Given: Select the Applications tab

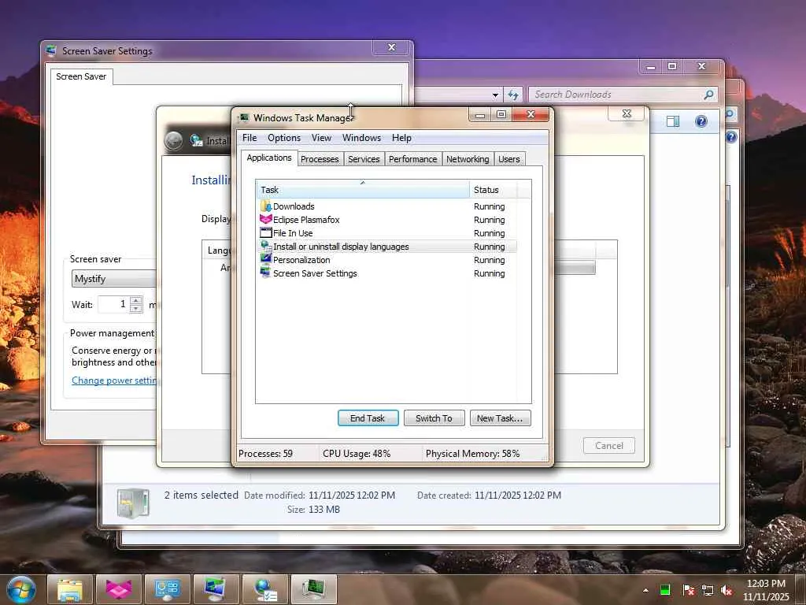Looking at the screenshot, I should coord(269,158).
